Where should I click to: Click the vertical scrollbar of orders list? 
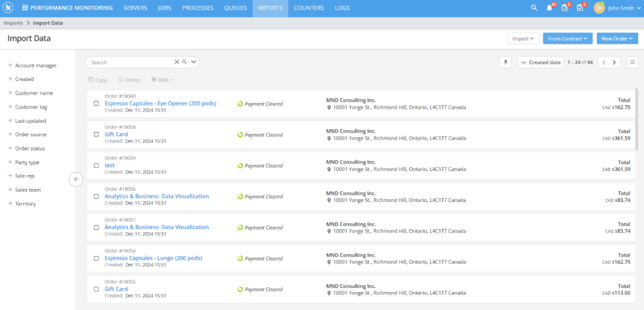click(637, 119)
